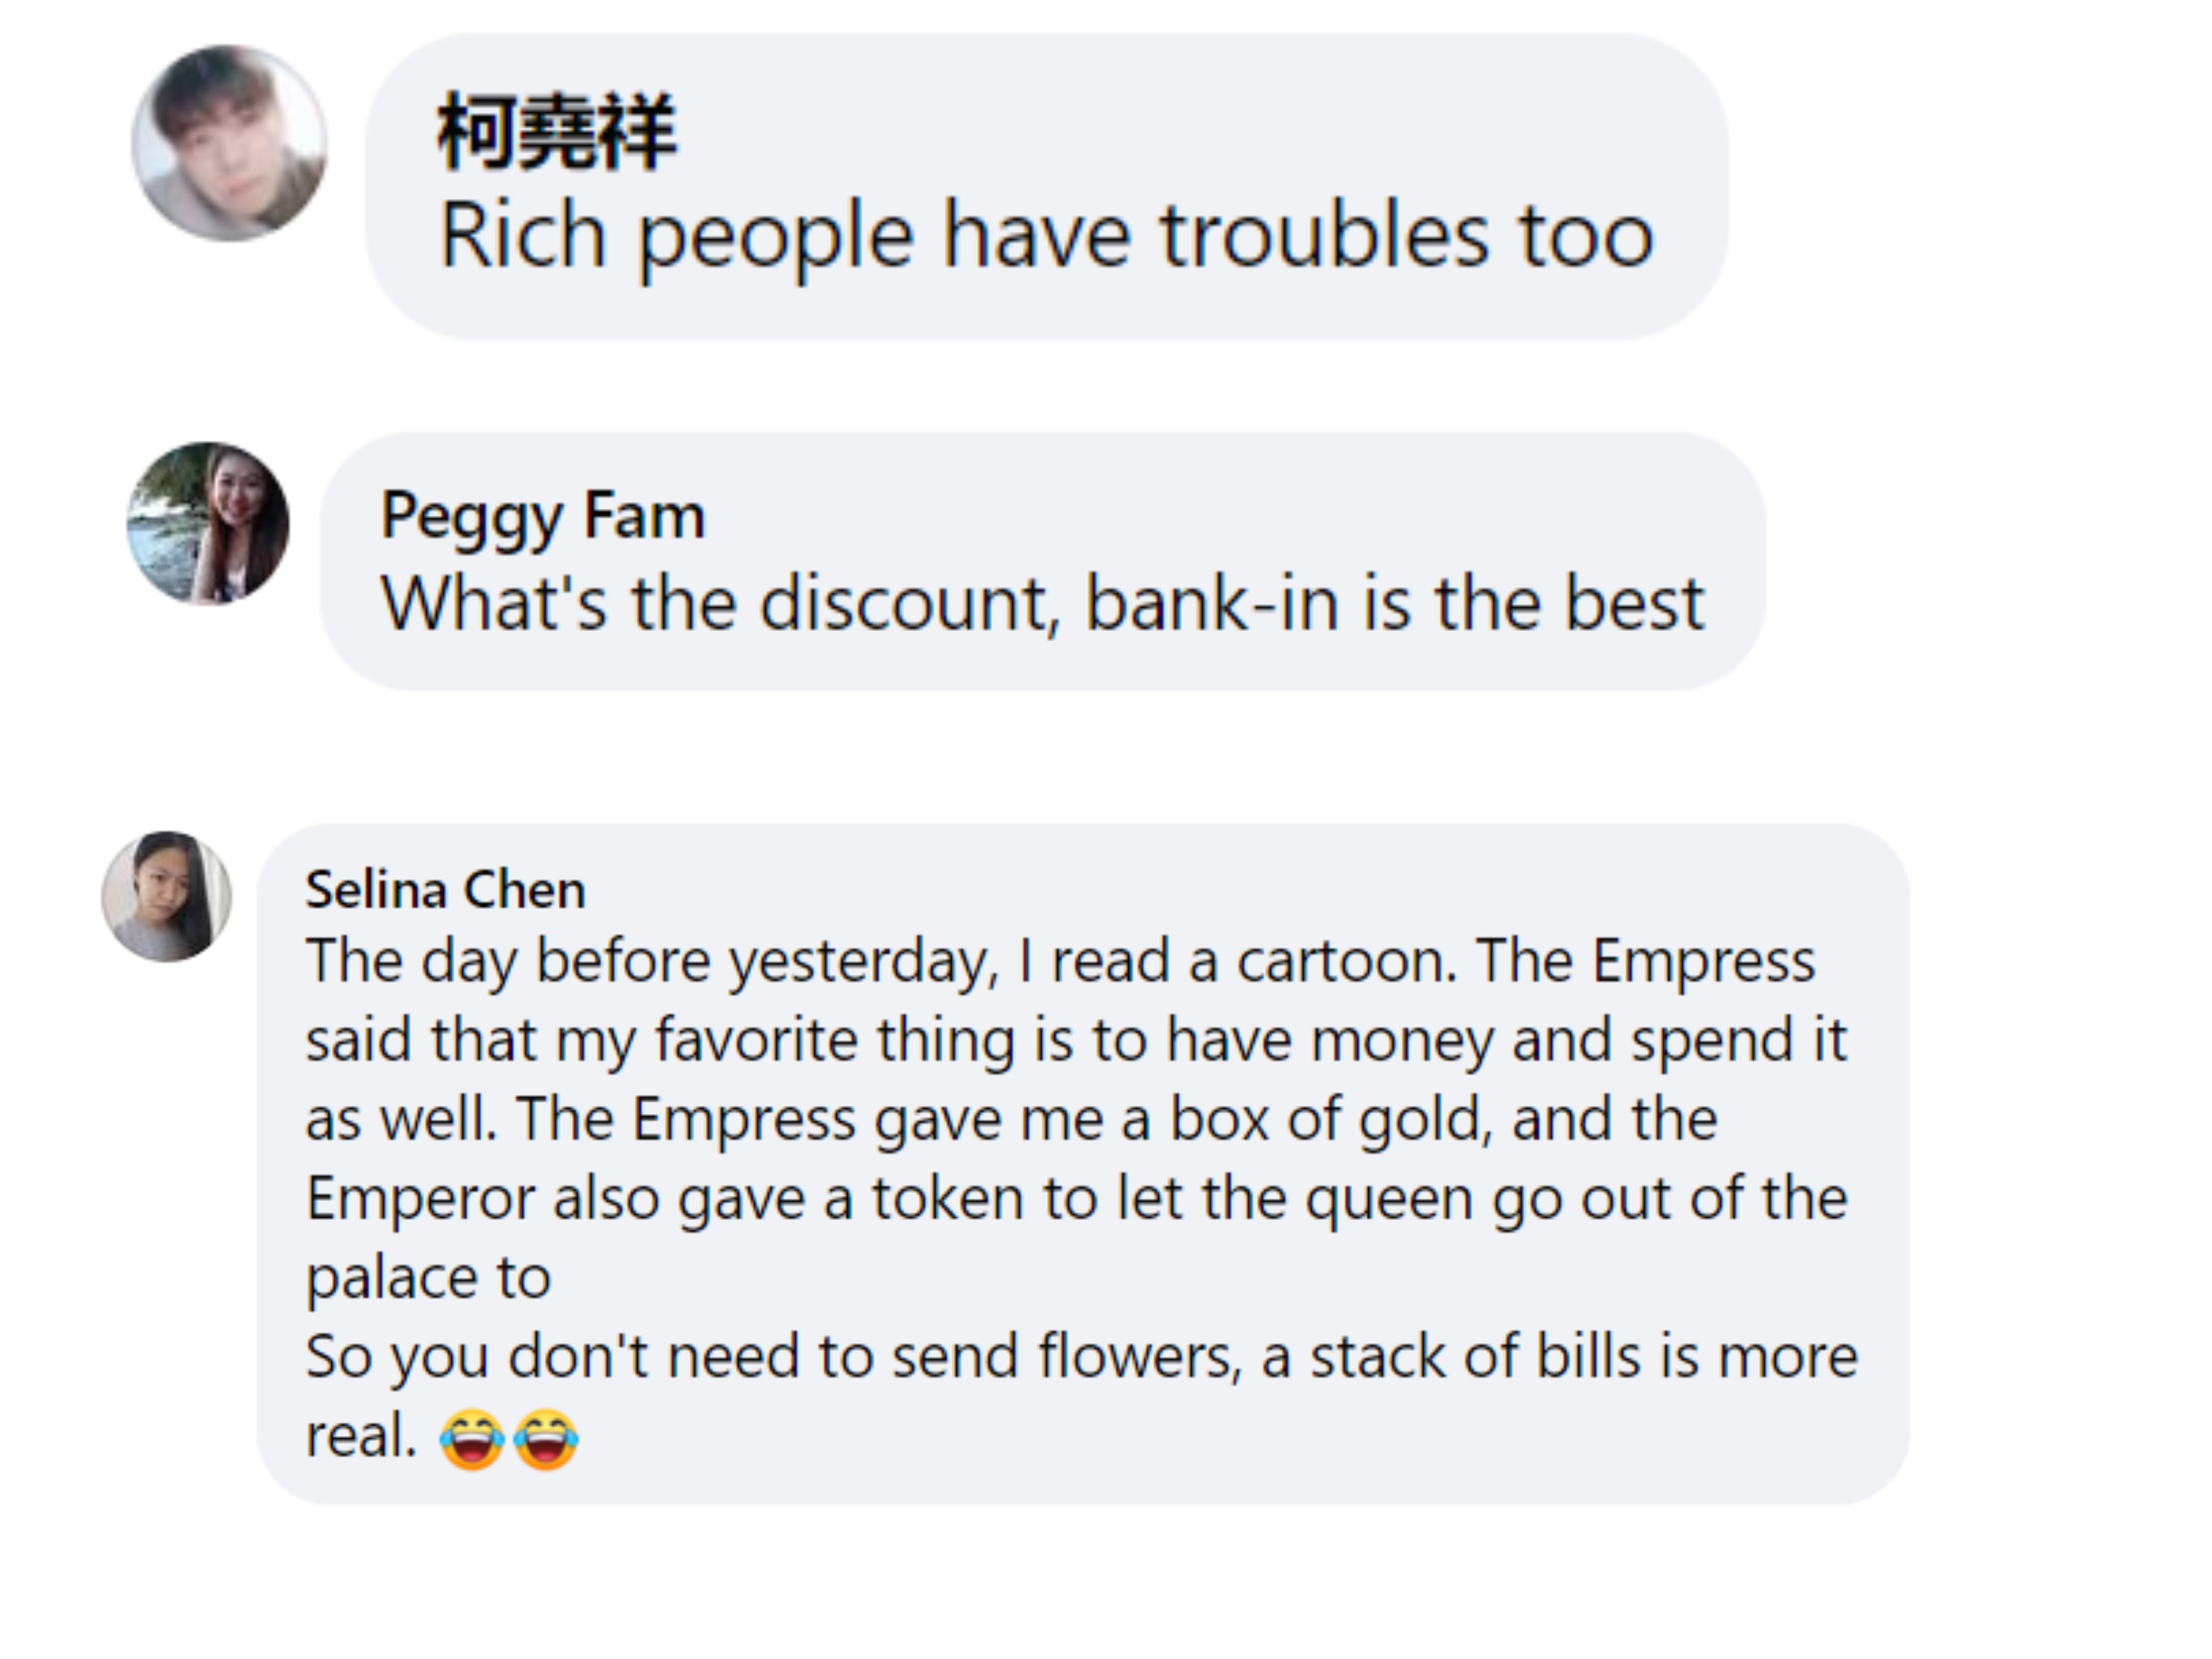This screenshot has height=1659, width=2212.
Task: Click the line starting "The day before yesterday"
Action: tap(1060, 961)
